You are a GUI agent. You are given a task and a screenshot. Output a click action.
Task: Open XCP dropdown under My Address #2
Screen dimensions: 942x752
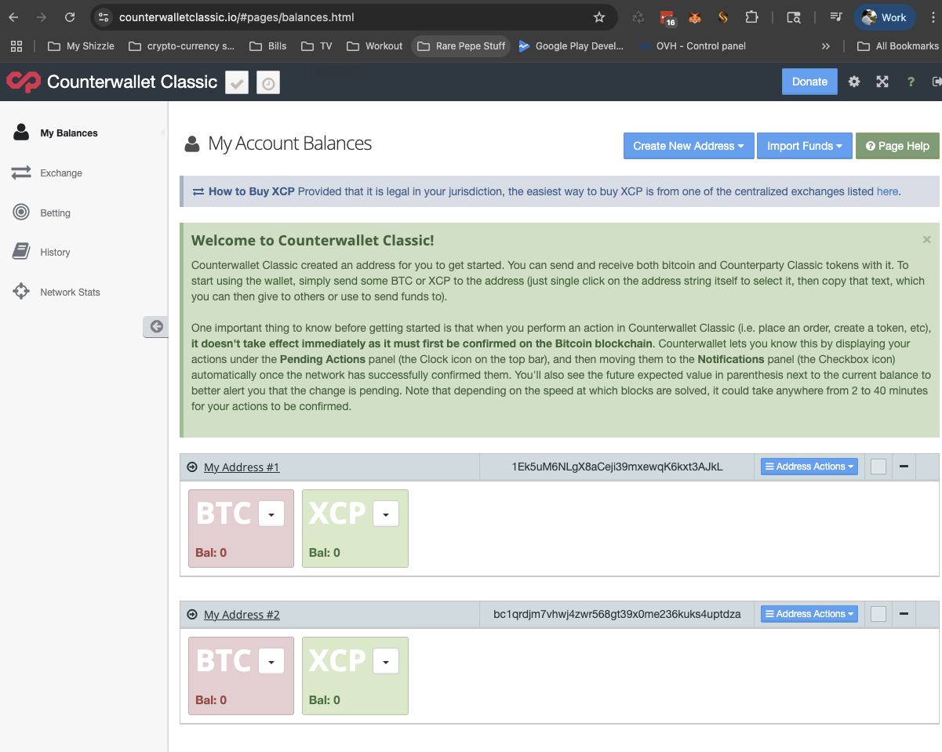pyautogui.click(x=386, y=661)
